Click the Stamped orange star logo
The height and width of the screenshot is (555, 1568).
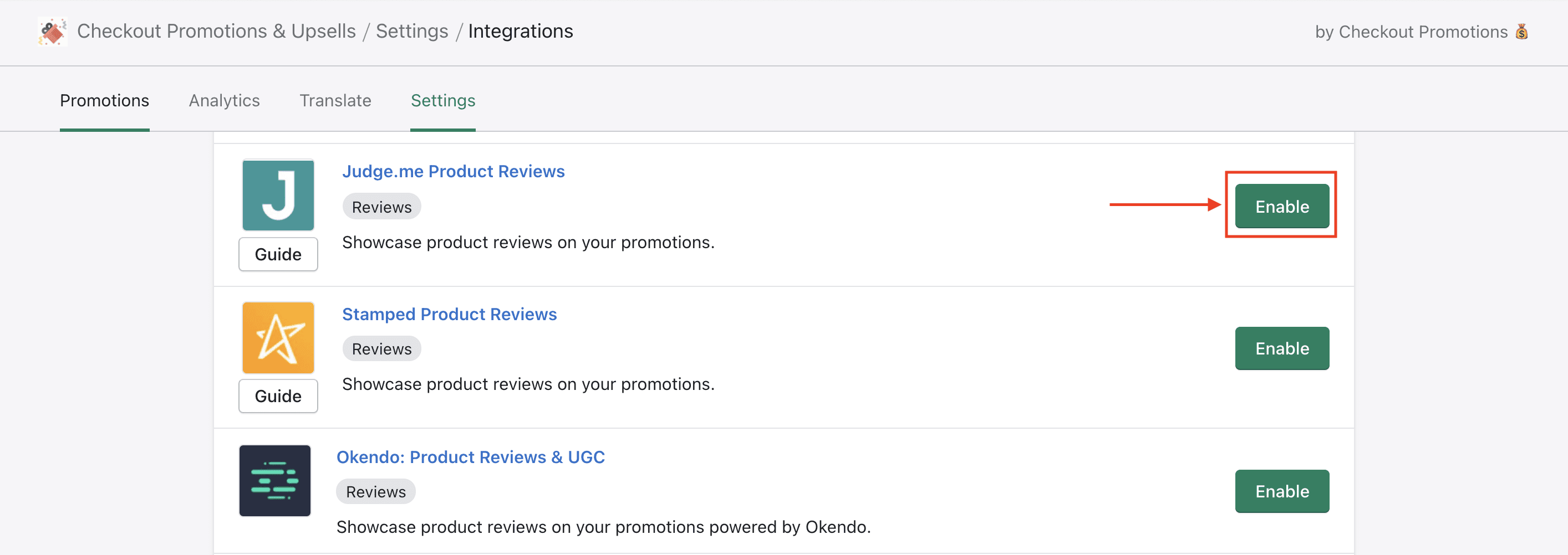pyautogui.click(x=278, y=337)
